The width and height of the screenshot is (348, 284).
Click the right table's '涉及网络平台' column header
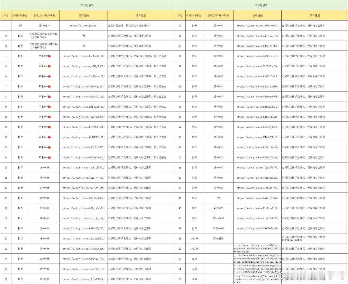tap(194, 15)
